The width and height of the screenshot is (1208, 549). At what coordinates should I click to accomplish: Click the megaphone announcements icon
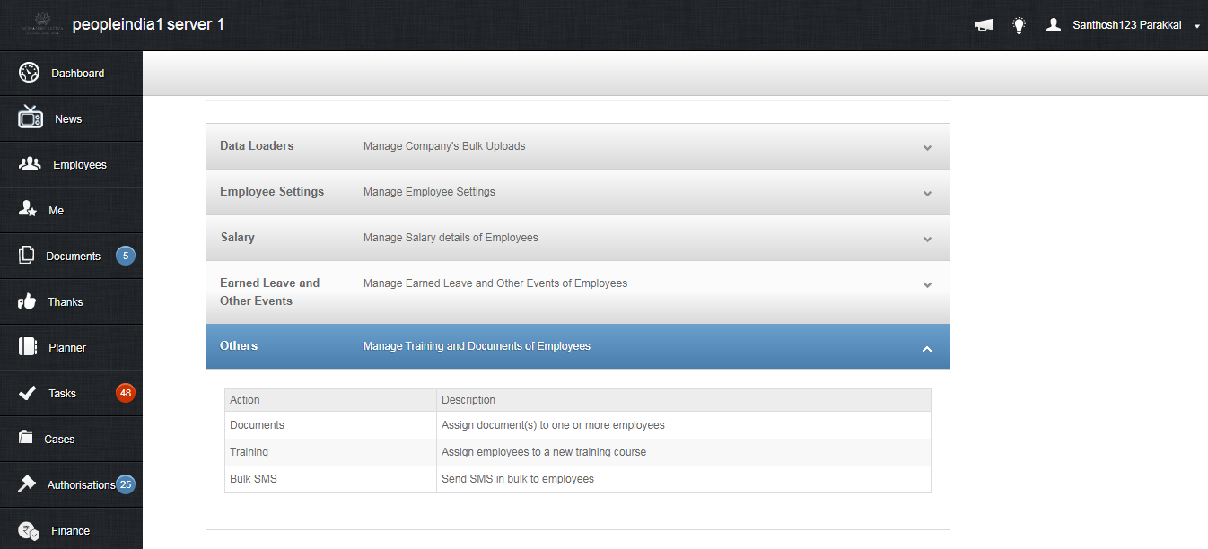[x=984, y=25]
